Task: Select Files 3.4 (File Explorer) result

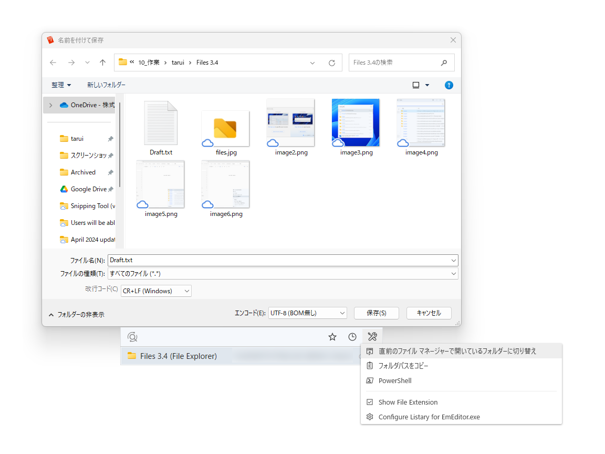Action: click(241, 356)
